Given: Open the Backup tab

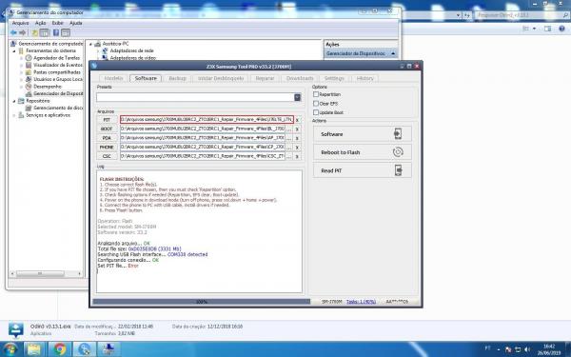Looking at the screenshot, I should point(177,78).
